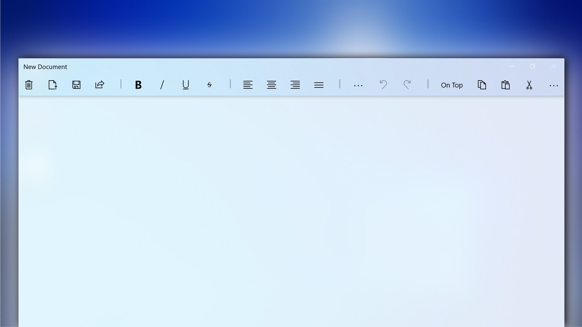The width and height of the screenshot is (582, 327).
Task: Toggle strikethrough formatting
Action: 209,85
